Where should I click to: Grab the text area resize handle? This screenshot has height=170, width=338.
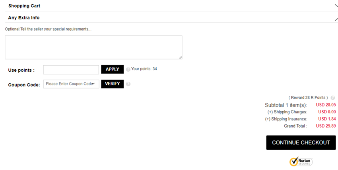180,57
